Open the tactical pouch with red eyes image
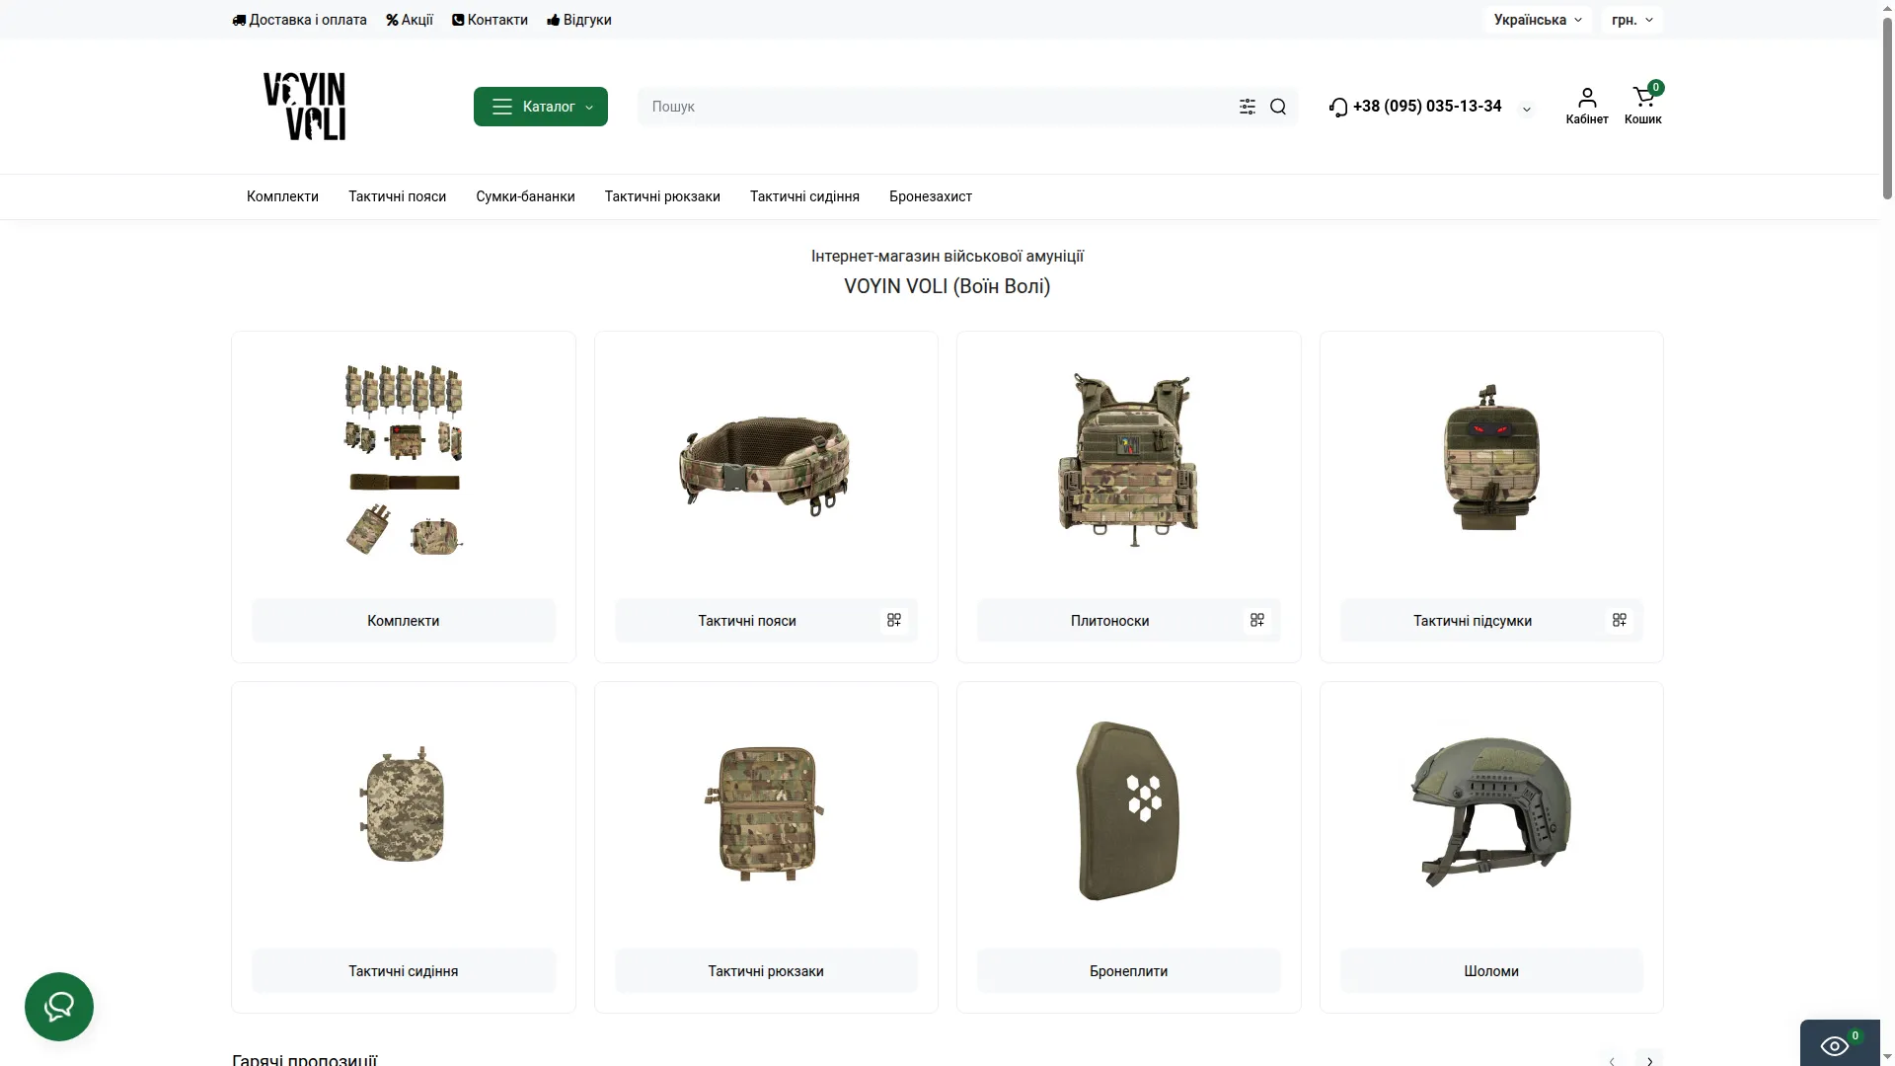 pos(1491,458)
